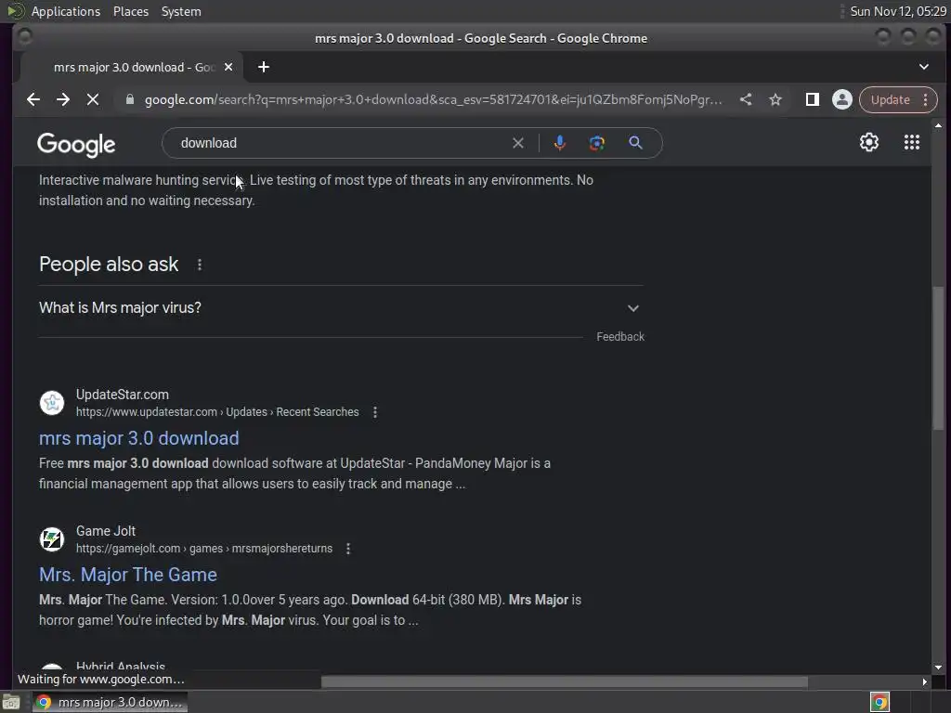Submit search with the magnifier icon

coord(635,143)
